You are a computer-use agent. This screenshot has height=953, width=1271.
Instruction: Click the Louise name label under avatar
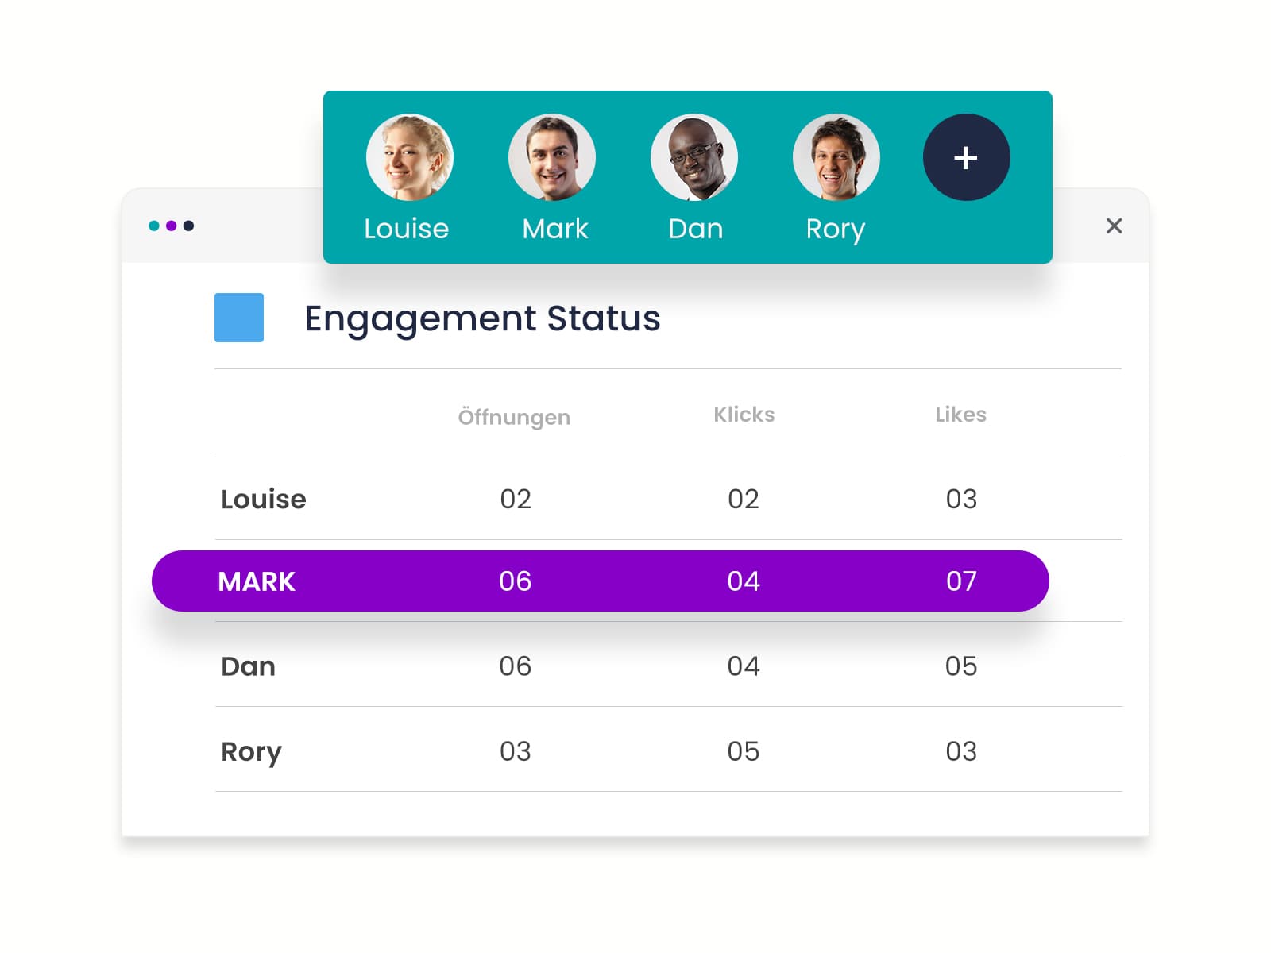coord(406,229)
